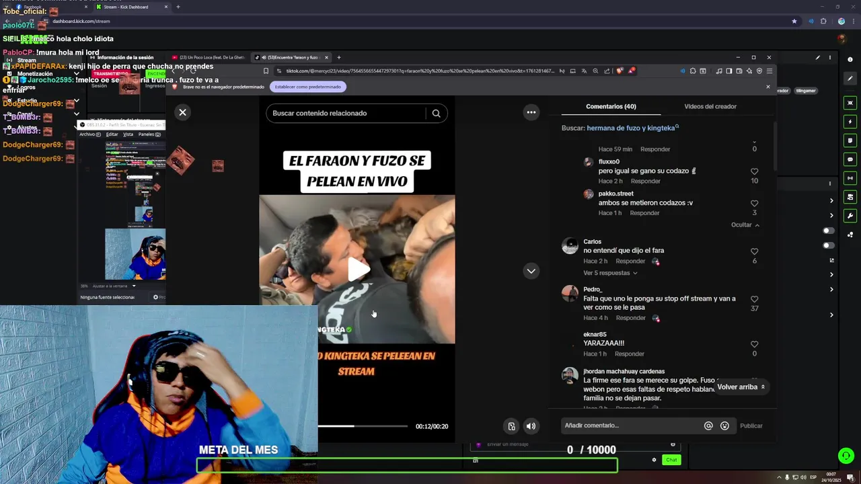The image size is (861, 484).
Task: Open the extensions puzzle icon in Brave
Action: (x=693, y=71)
